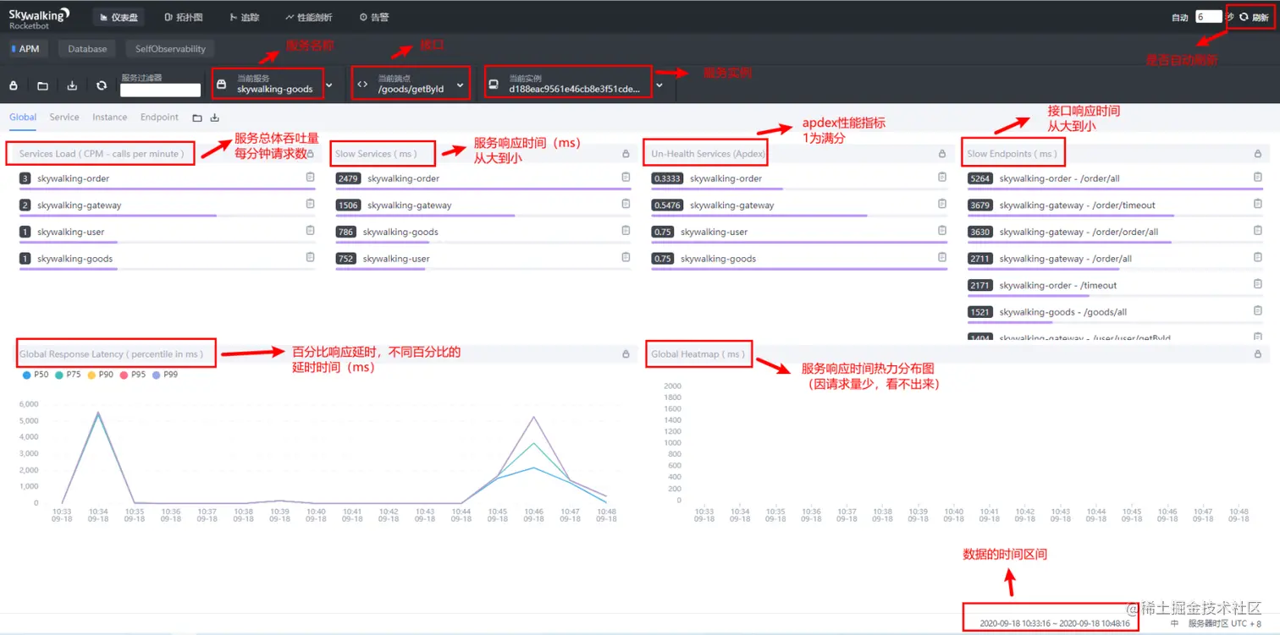
Task: Toggle 自动 auto-refresh option
Action: coord(1179,17)
